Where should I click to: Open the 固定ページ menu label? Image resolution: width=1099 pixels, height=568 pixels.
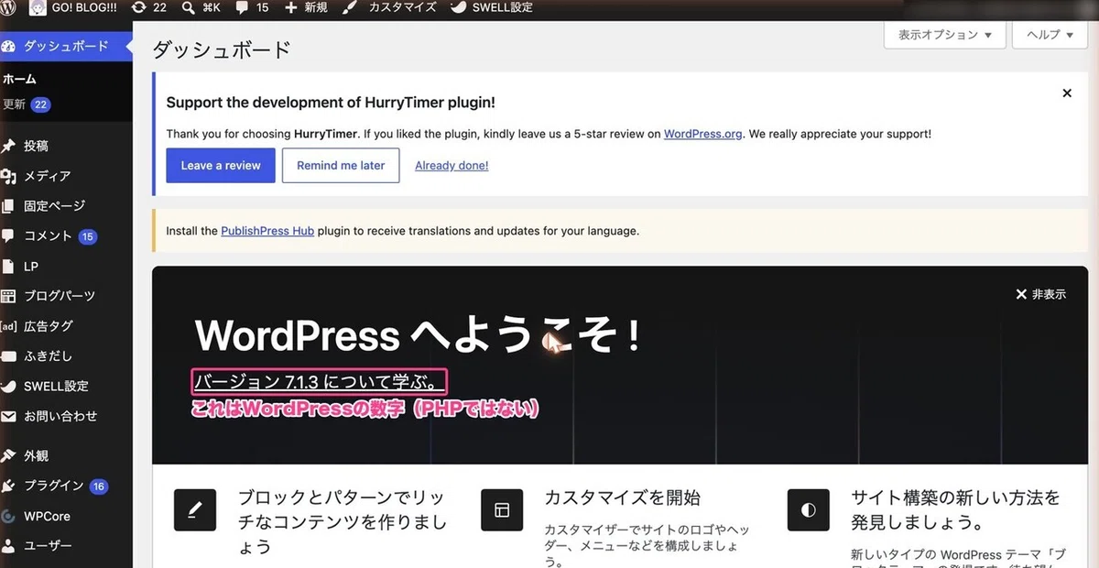pyautogui.click(x=54, y=206)
